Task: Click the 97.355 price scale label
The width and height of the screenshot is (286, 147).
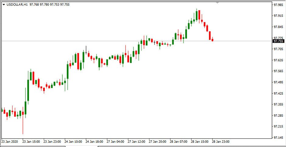Action: coord(278,104)
